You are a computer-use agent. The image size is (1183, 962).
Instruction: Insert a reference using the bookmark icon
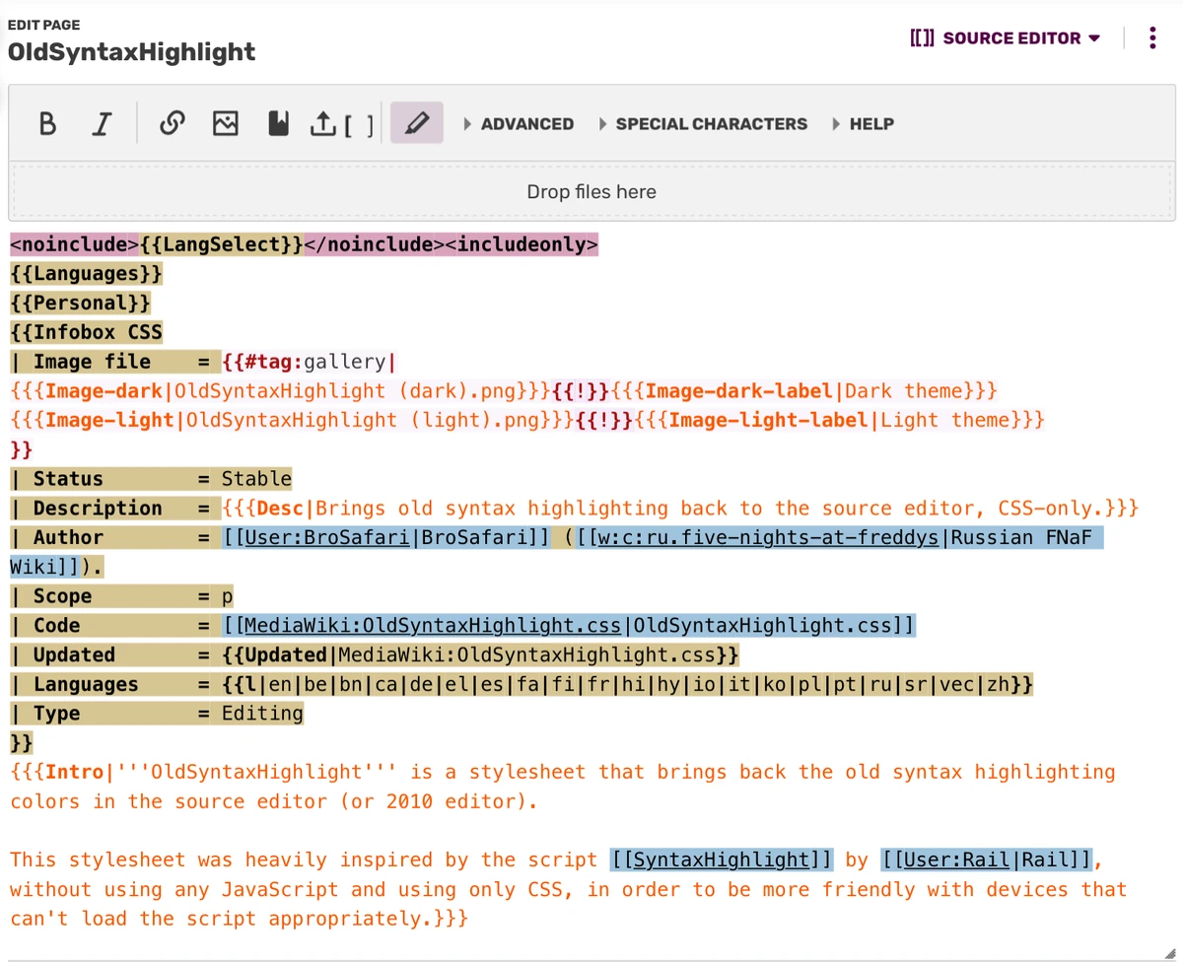pyautogui.click(x=279, y=123)
